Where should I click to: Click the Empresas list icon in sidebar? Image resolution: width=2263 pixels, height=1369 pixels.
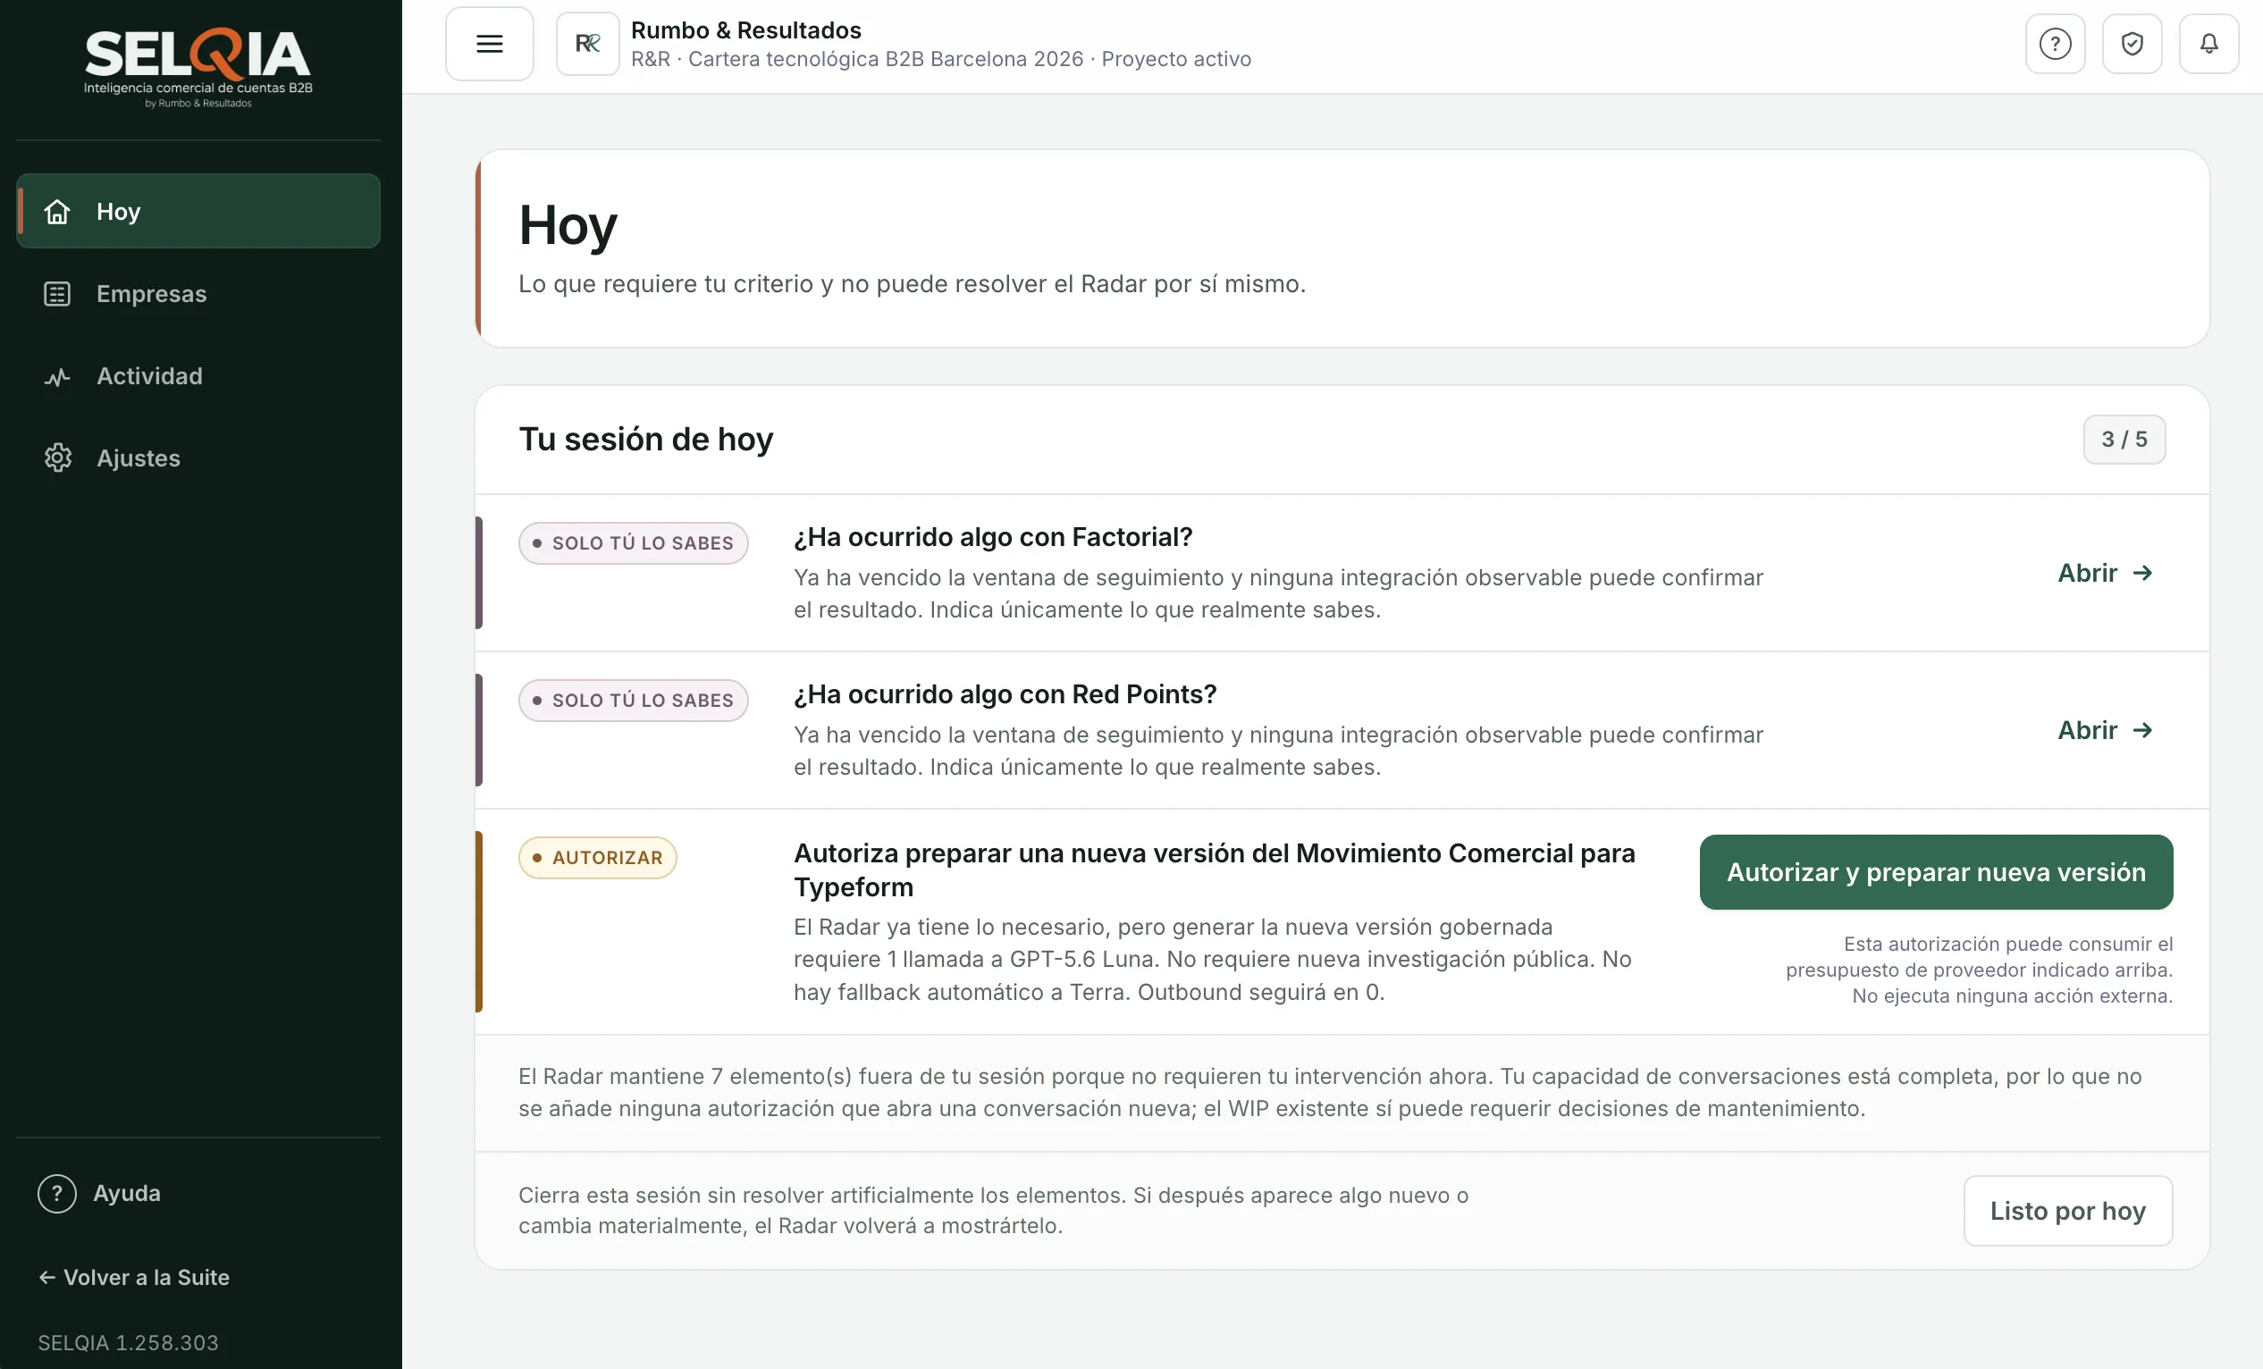[57, 294]
